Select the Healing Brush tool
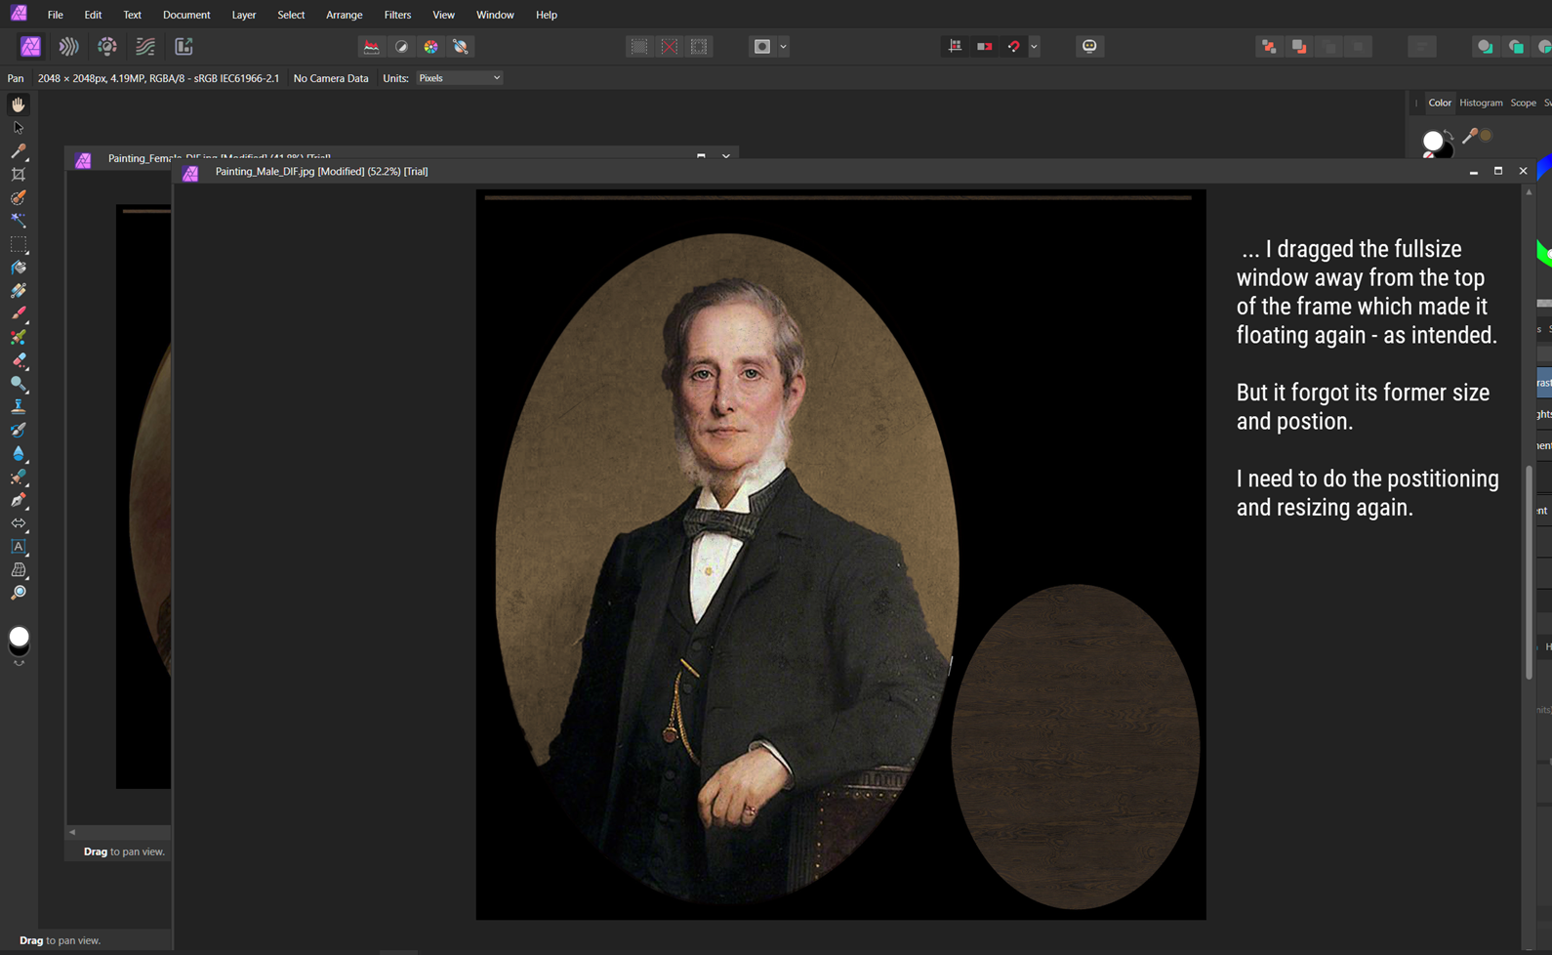1552x955 pixels. click(x=18, y=477)
